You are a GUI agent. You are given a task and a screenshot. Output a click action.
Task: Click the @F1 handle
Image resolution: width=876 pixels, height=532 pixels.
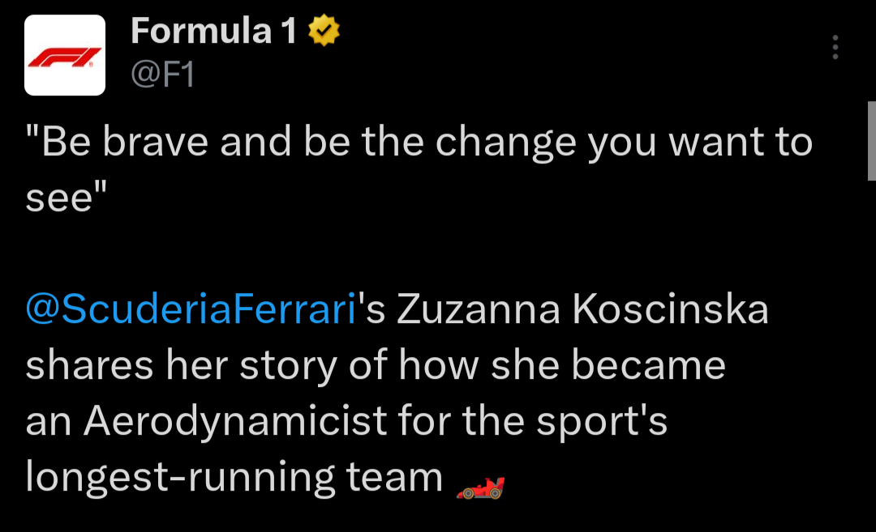(162, 74)
